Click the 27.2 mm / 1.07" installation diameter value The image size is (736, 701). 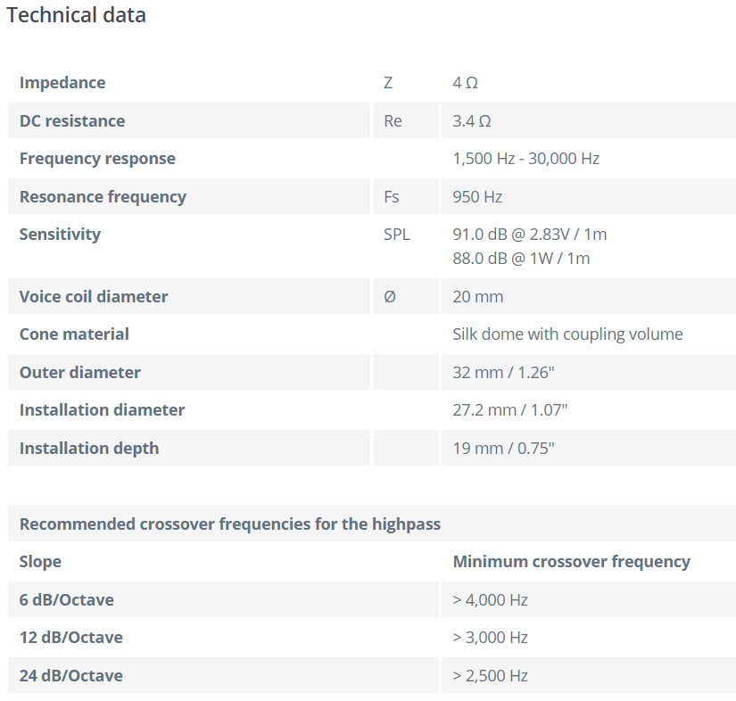point(509,410)
